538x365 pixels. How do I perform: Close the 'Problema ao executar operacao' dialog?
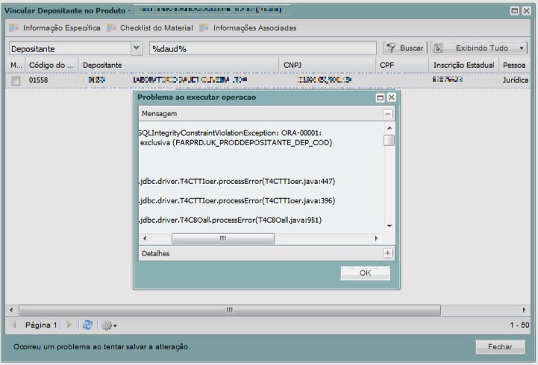391,98
